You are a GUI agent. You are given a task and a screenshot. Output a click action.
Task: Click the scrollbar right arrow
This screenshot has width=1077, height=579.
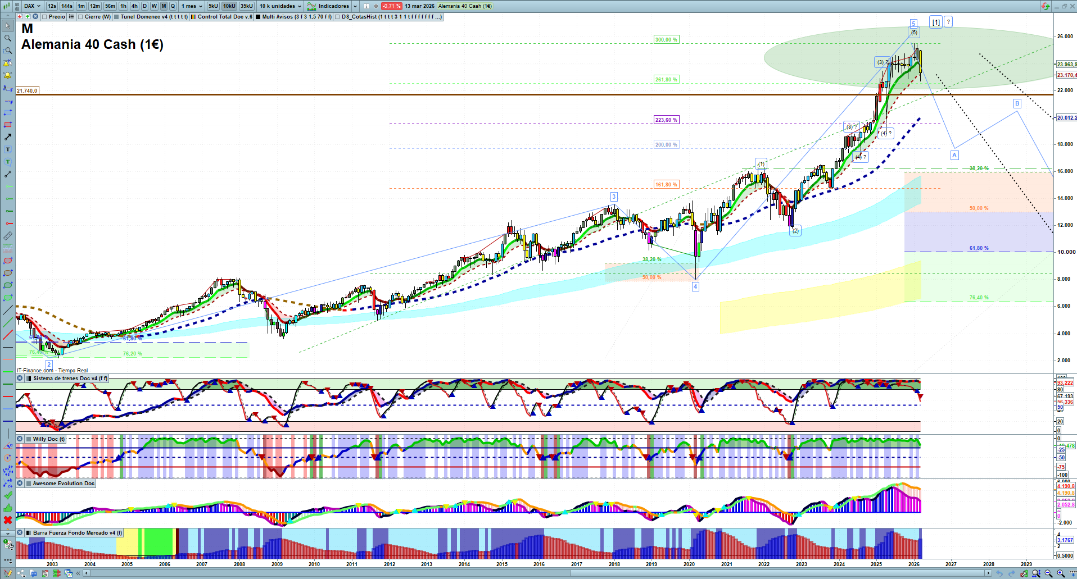[988, 573]
